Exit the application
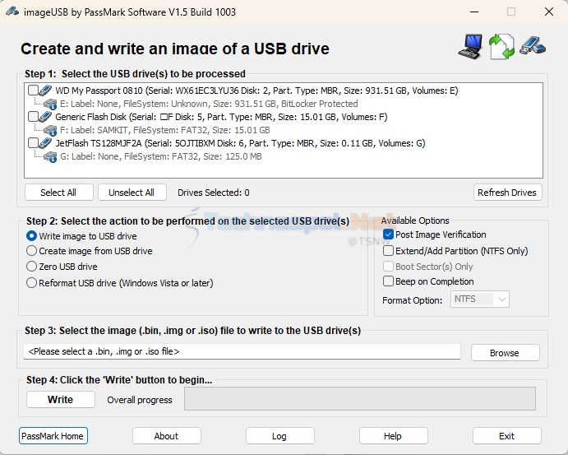 point(506,436)
